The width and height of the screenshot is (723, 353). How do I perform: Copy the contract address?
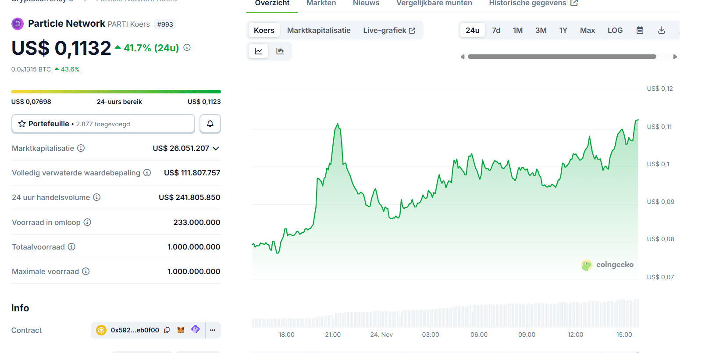[x=167, y=330]
